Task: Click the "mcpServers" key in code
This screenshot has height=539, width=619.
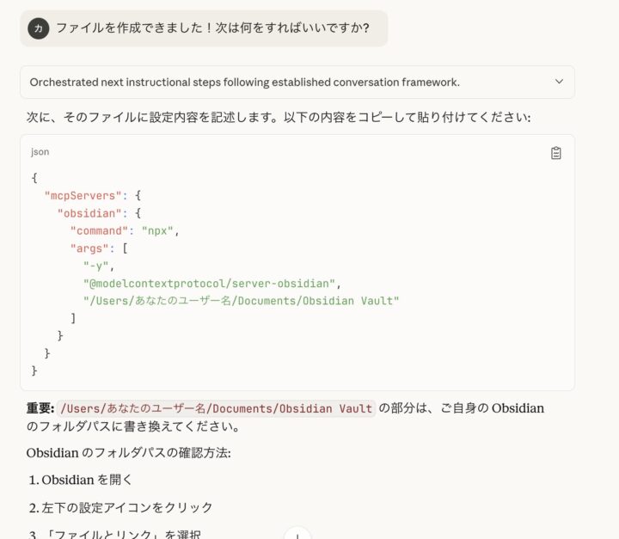Action: click(85, 195)
